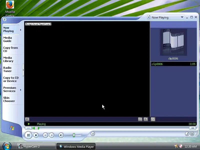Click Windows Media Player taskbar button

point(76,146)
